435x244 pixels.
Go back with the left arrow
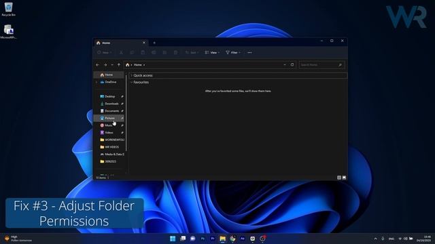pos(98,65)
